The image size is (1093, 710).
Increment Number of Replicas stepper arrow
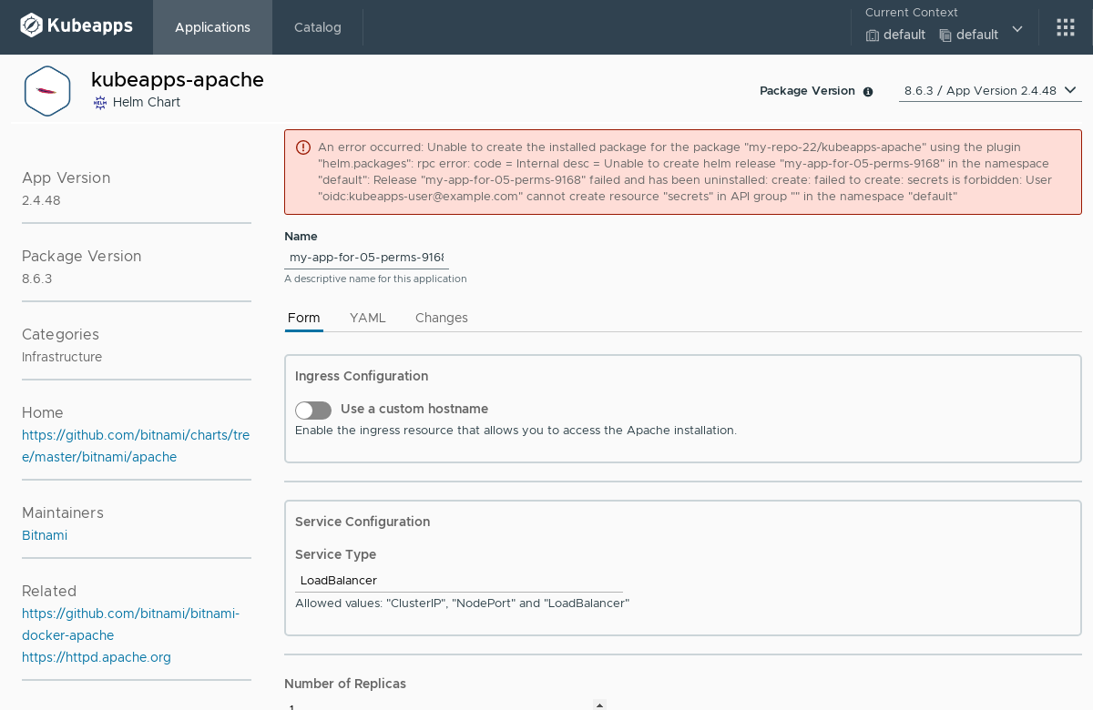[x=599, y=705]
